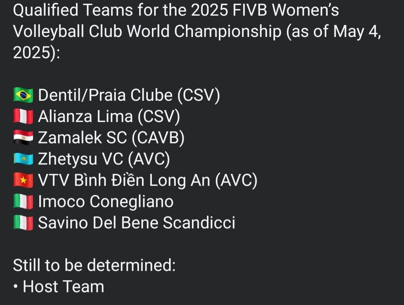Screen dimensions: 404x305
Task: Click the Zamalek SC (CAVB) entry
Action: 111,138
